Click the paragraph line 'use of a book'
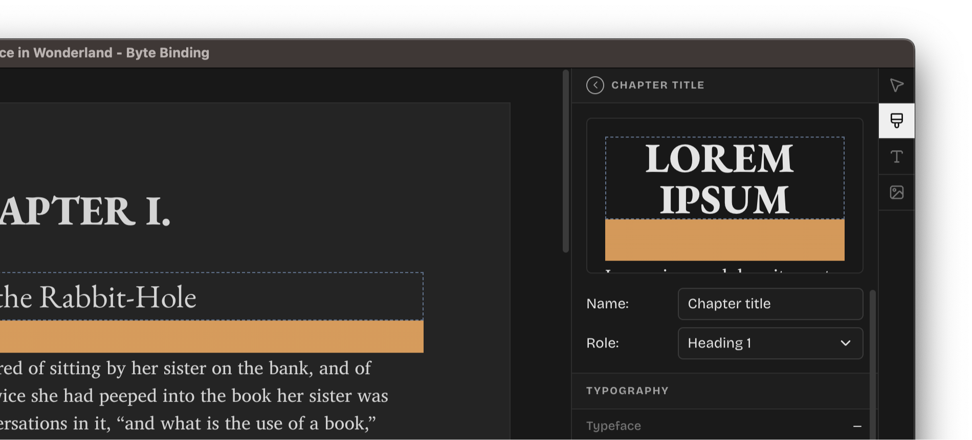972x440 pixels. tap(188, 424)
